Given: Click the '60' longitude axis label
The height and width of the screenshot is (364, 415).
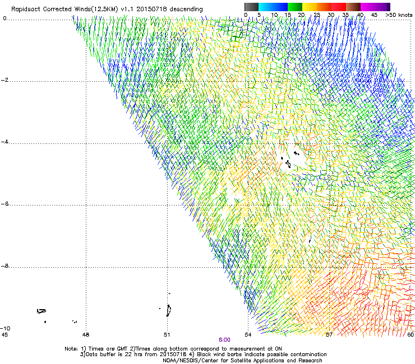Looking at the screenshot, I should click(411, 335).
